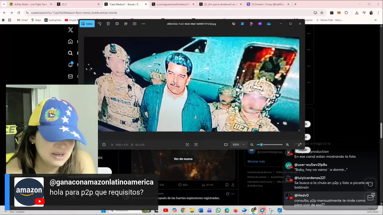Screen dimensions: 383x215
Task: Rotate the image in Photos viewer
Action: [99, 24]
